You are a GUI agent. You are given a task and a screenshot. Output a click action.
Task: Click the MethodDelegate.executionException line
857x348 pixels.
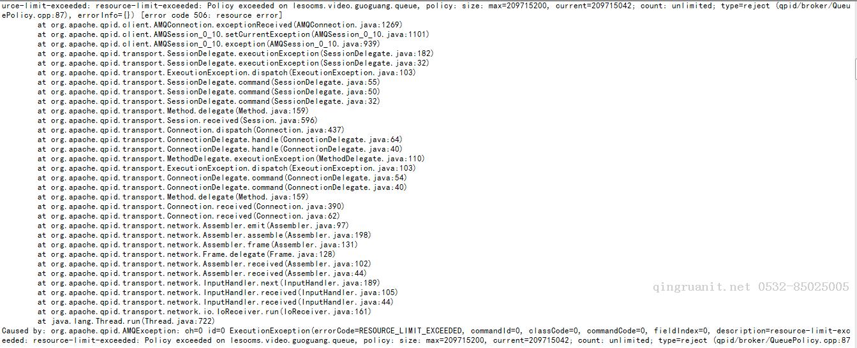click(230, 159)
